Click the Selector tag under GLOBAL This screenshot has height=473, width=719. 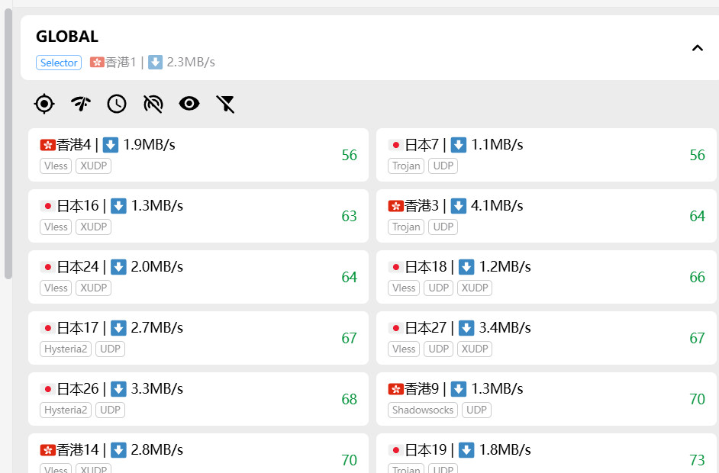coord(59,63)
